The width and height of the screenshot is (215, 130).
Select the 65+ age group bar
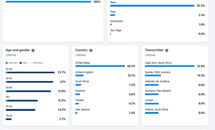pos(21,100)
